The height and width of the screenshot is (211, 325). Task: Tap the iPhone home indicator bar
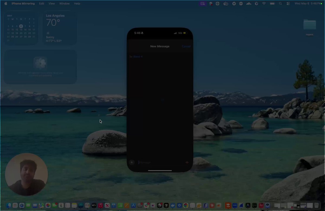[x=160, y=170]
